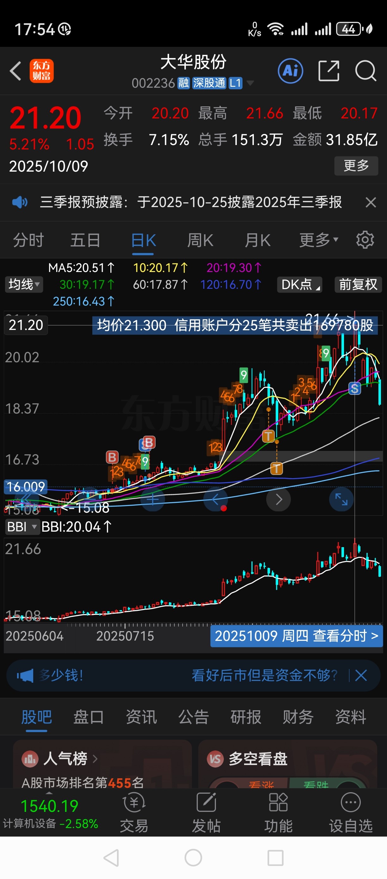Screen dimensions: 387x879
Task: Tap Android recents navigation button
Action: coord(275,858)
